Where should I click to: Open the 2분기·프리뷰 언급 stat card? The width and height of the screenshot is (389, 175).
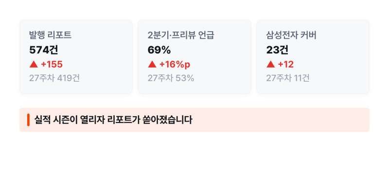[194, 57]
